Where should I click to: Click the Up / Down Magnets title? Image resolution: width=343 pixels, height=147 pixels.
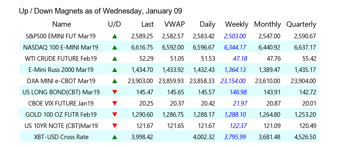100,11
